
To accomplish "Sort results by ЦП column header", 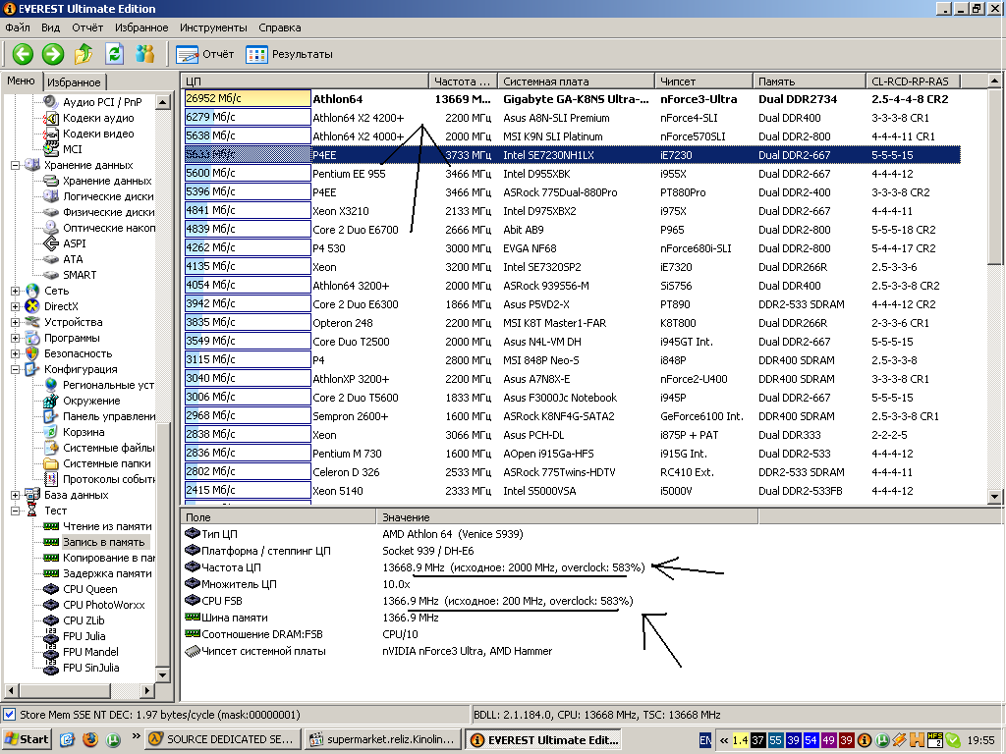I will tap(305, 81).
